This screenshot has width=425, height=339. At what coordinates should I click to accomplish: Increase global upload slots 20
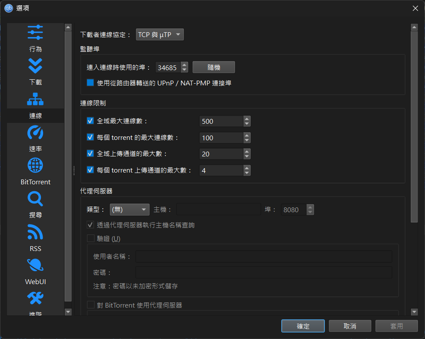click(246, 151)
